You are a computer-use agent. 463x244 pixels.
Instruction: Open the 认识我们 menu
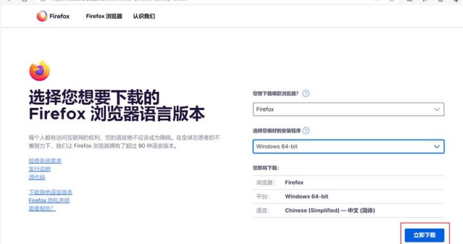[144, 16]
